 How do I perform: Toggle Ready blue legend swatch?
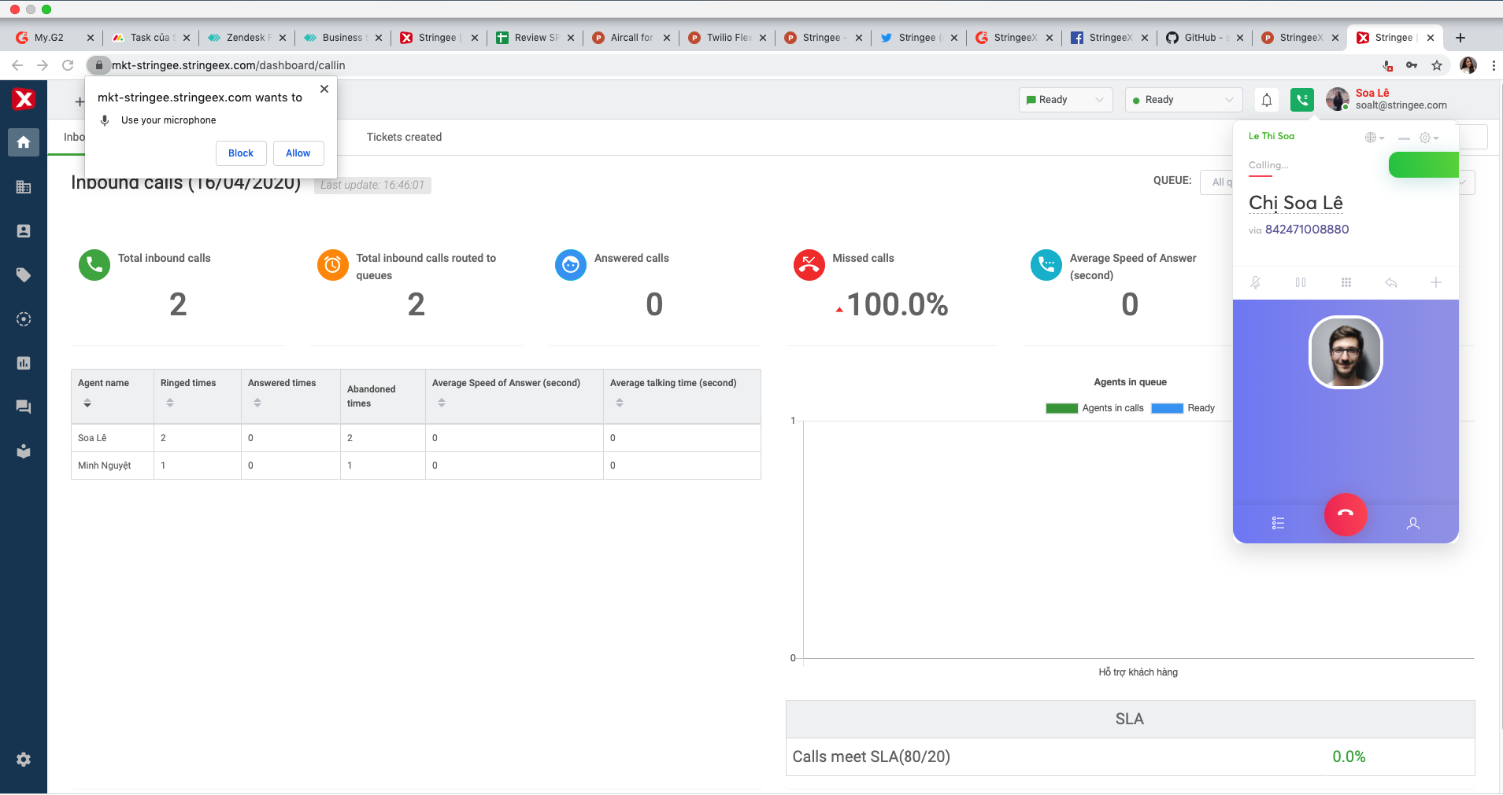pos(1167,408)
